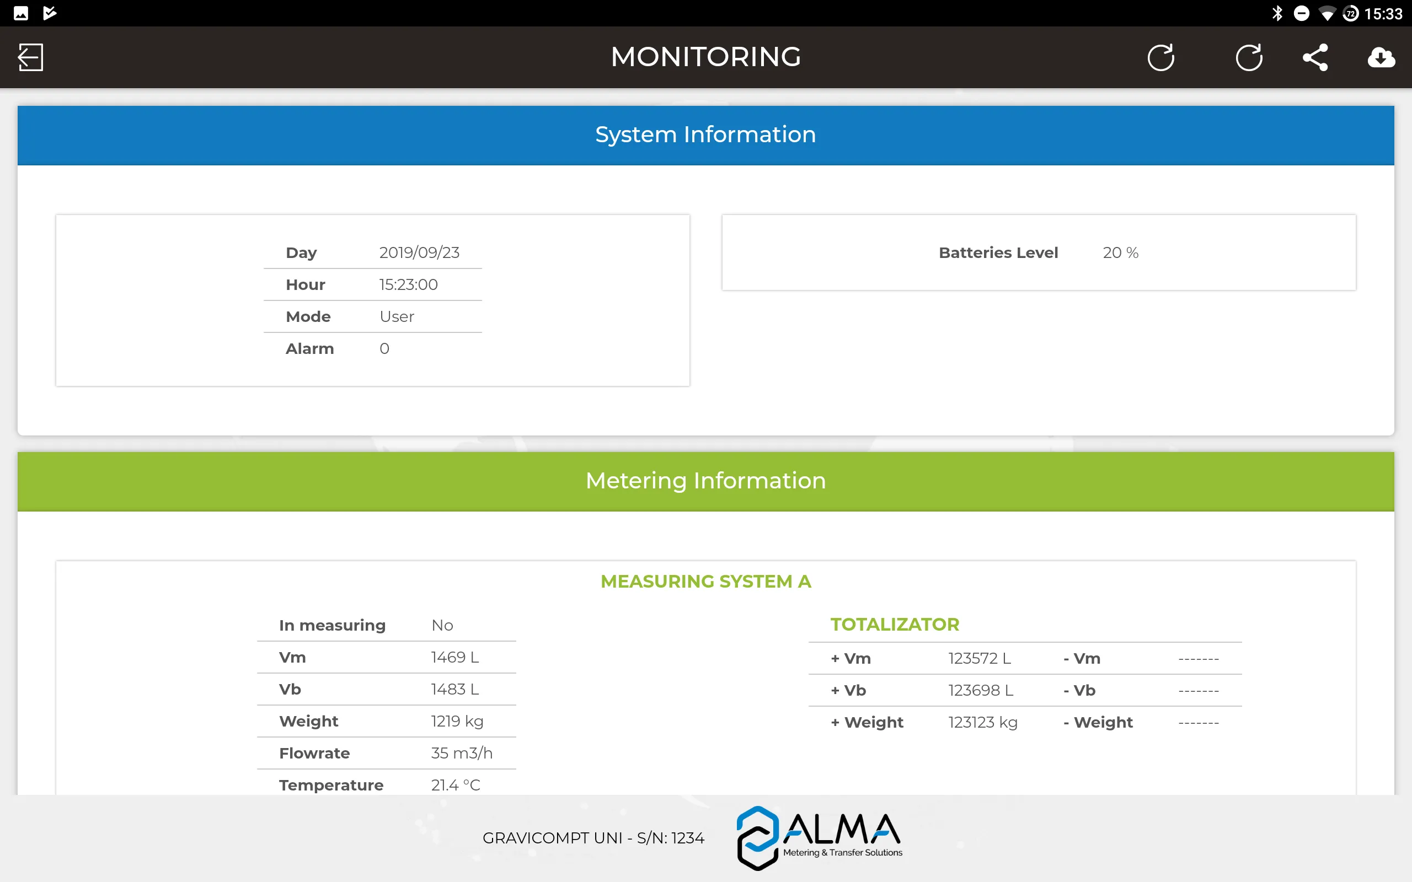Click the - Weight label
Screen dimensions: 1412x882
1098,723
